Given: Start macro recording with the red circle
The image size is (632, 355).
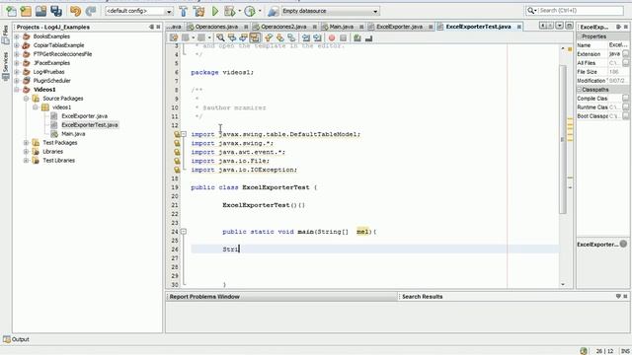Looking at the screenshot, I should (332, 37).
